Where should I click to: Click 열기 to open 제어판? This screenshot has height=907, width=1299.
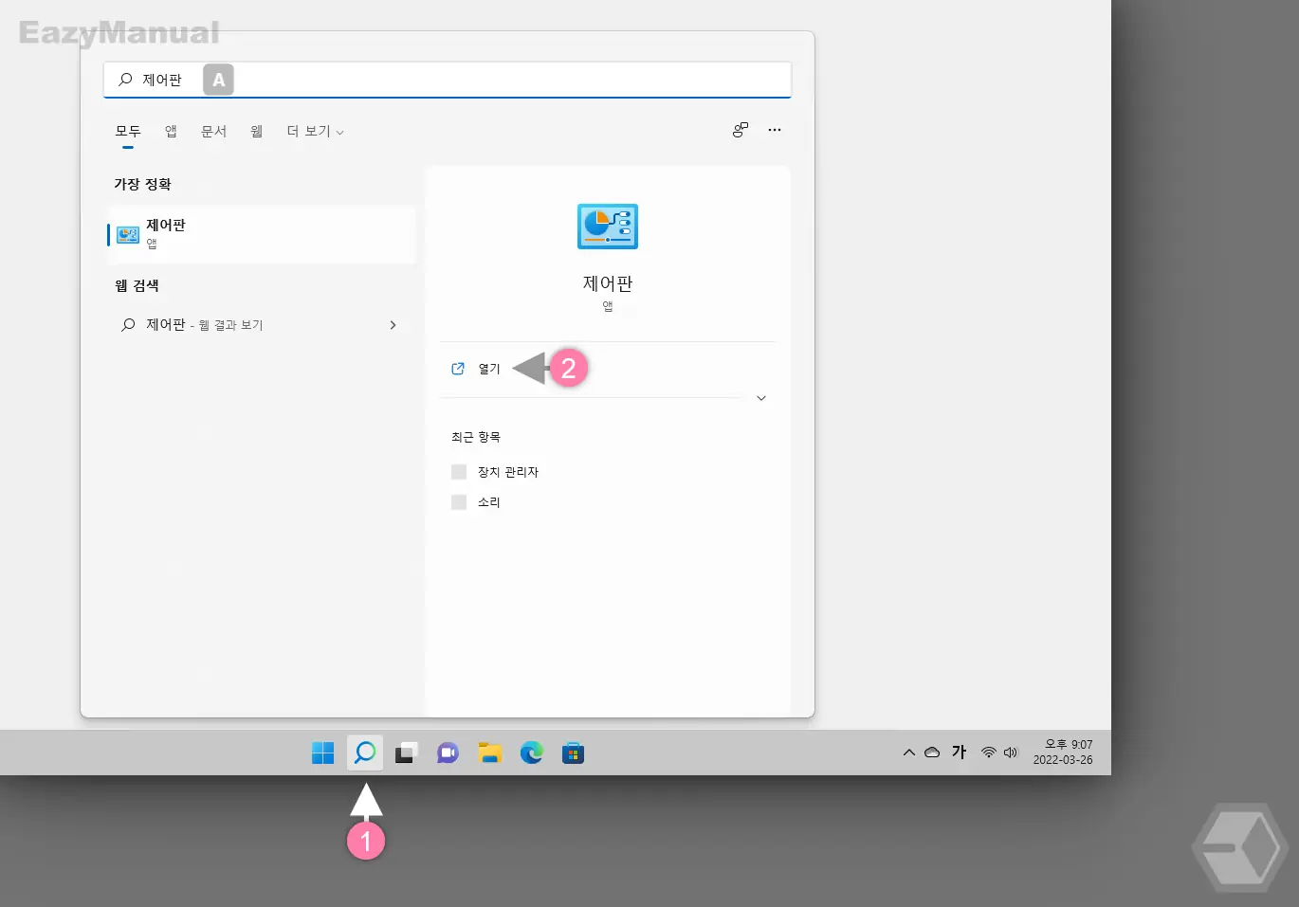pyautogui.click(x=491, y=369)
